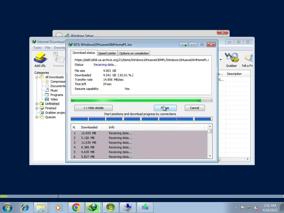Select the Grabber projects tree item
This screenshot has width=284, height=213.
point(53,113)
